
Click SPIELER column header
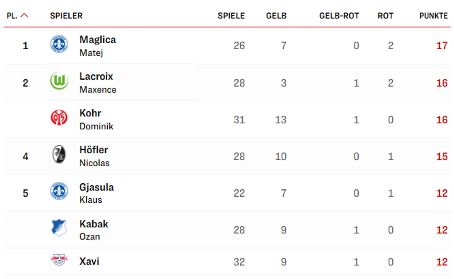click(x=66, y=16)
